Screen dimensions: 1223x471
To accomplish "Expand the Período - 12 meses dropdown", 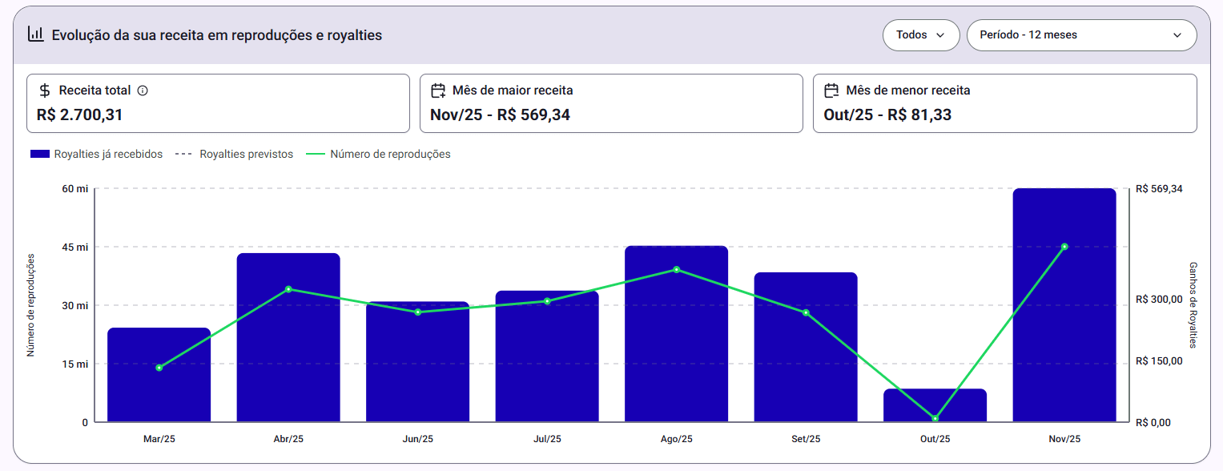I will pos(1081,35).
